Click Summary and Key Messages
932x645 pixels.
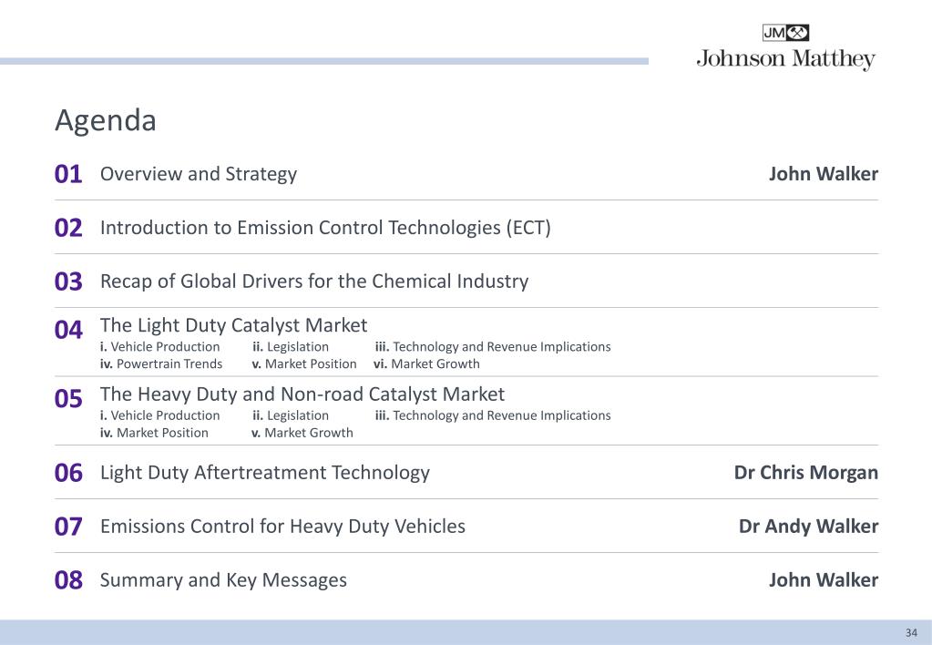[x=223, y=580]
